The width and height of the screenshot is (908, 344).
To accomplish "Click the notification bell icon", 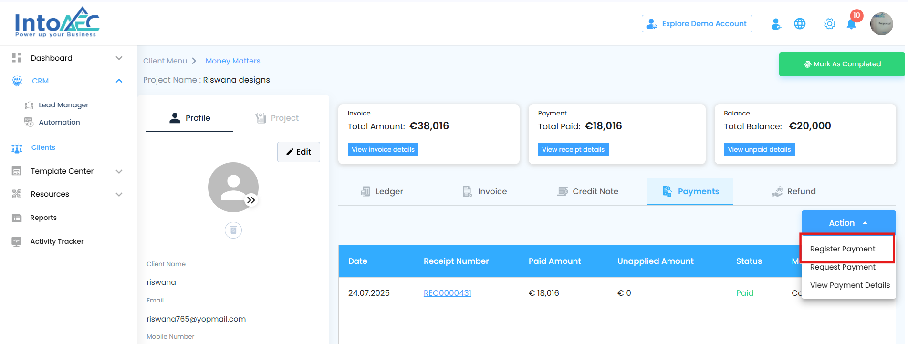I will [x=851, y=24].
